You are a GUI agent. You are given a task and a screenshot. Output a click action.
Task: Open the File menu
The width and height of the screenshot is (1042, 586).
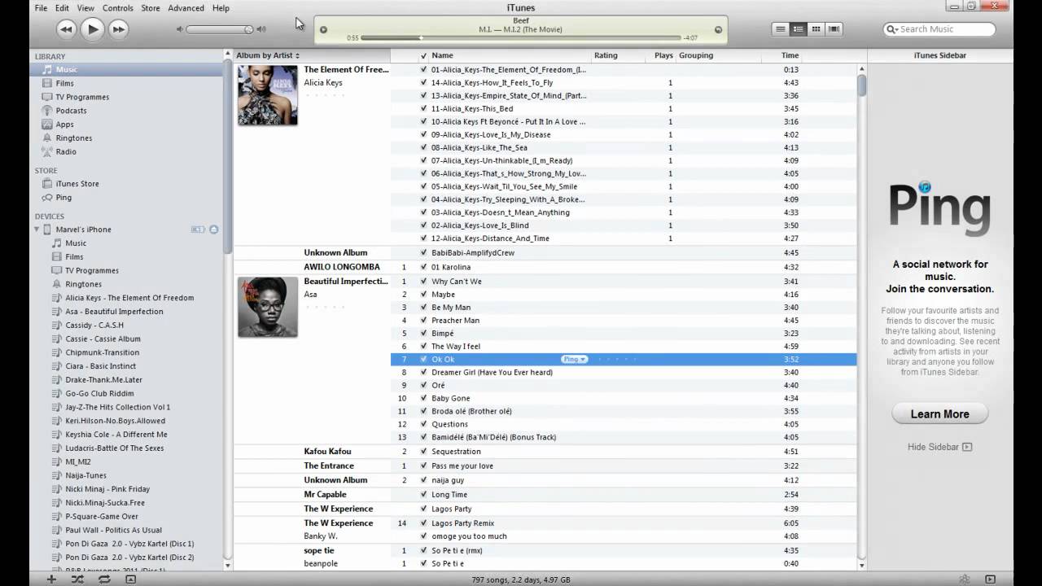point(41,7)
